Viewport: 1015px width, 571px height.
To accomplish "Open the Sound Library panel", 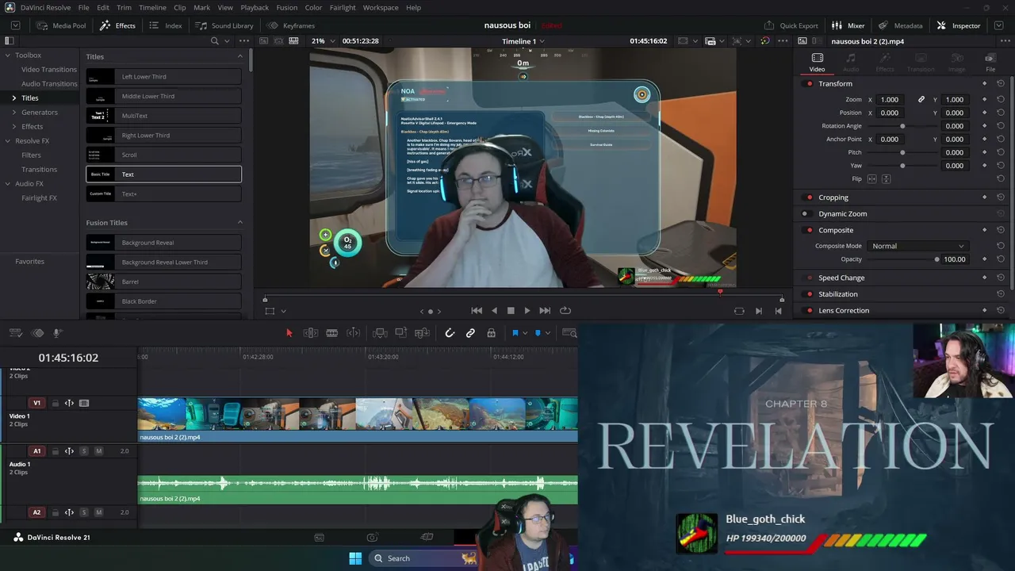I will (224, 25).
